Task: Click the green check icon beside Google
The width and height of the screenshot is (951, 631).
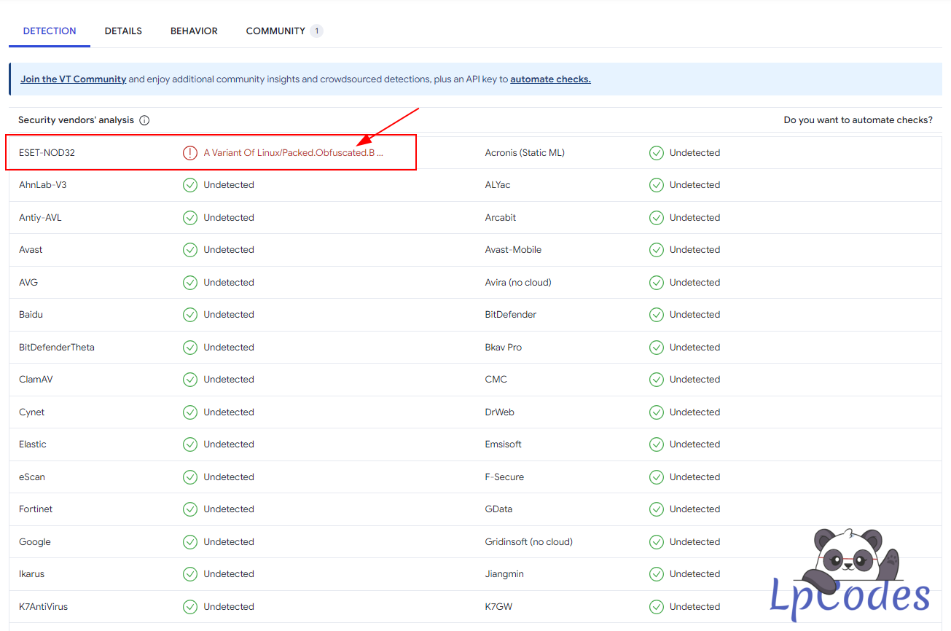Action: tap(190, 542)
